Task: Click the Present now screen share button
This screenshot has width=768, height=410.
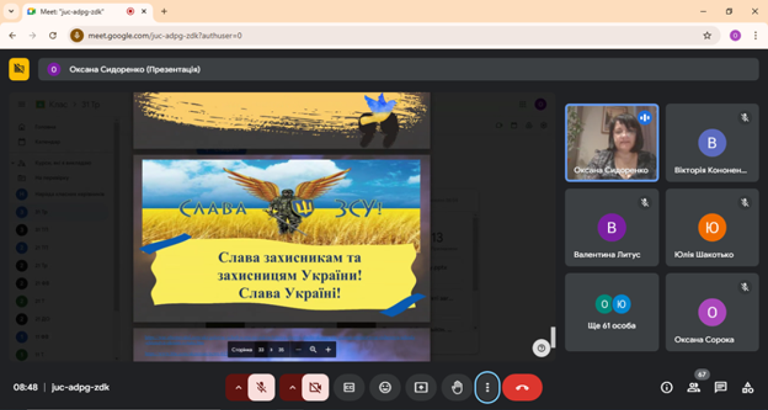Action: (x=420, y=387)
